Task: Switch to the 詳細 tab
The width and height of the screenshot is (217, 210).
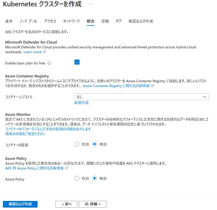Action: click(x=105, y=21)
